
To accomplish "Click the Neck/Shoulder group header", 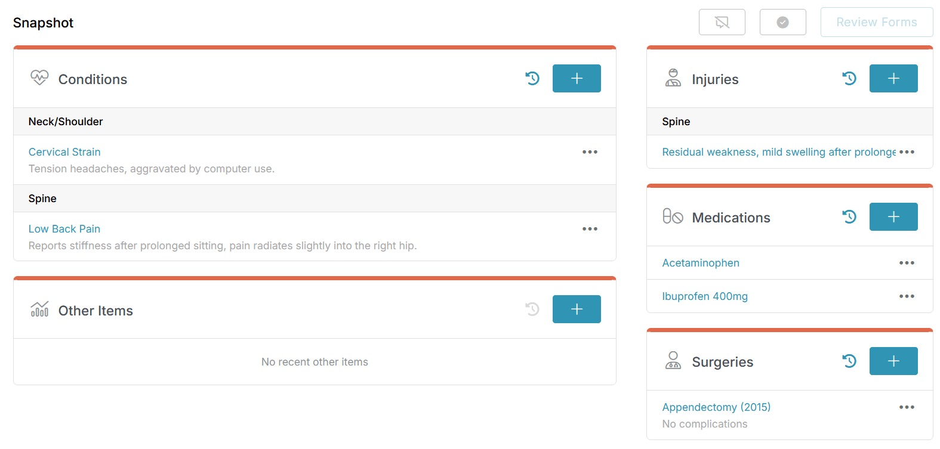I will (315, 122).
